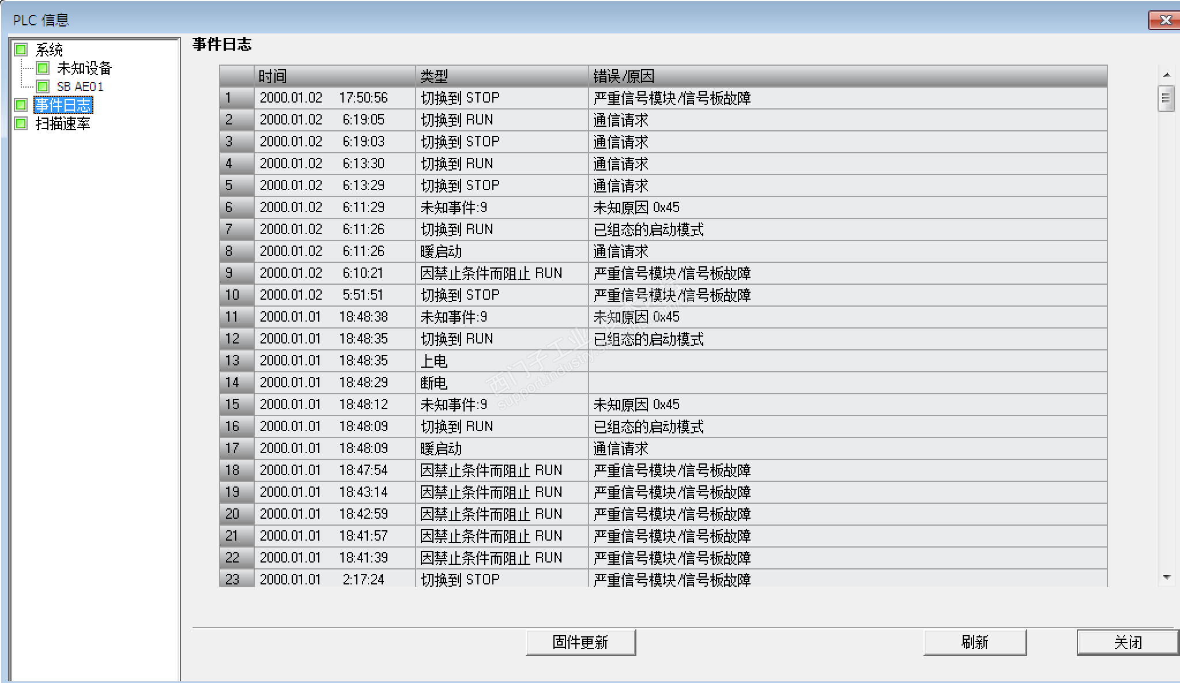Select 未知设备 in device tree
The image size is (1180, 683).
pyautogui.click(x=84, y=69)
